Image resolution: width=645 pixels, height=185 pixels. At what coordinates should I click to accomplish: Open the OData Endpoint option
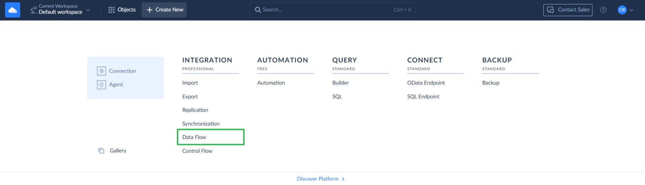click(426, 83)
